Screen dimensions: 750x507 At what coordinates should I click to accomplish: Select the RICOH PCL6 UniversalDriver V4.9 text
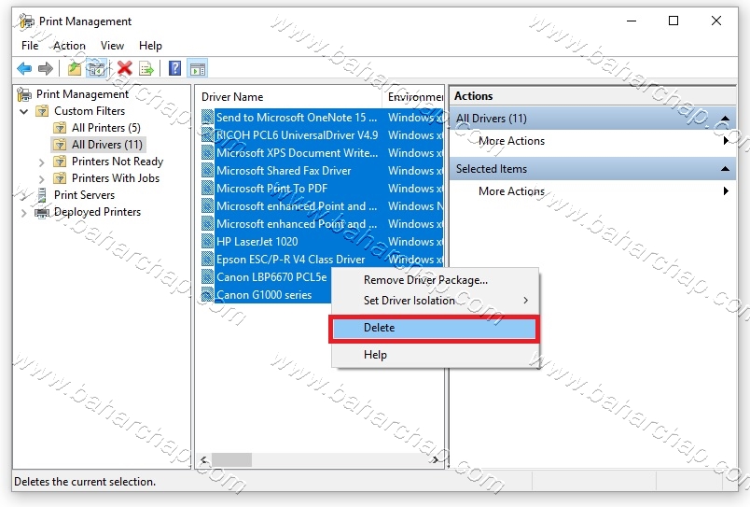click(x=297, y=135)
